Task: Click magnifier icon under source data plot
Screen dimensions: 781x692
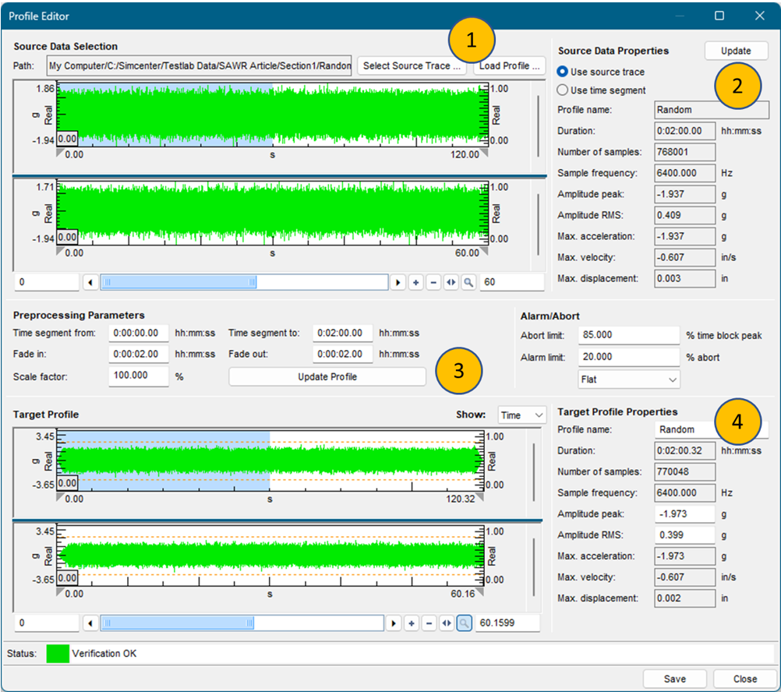Action: coord(468,282)
